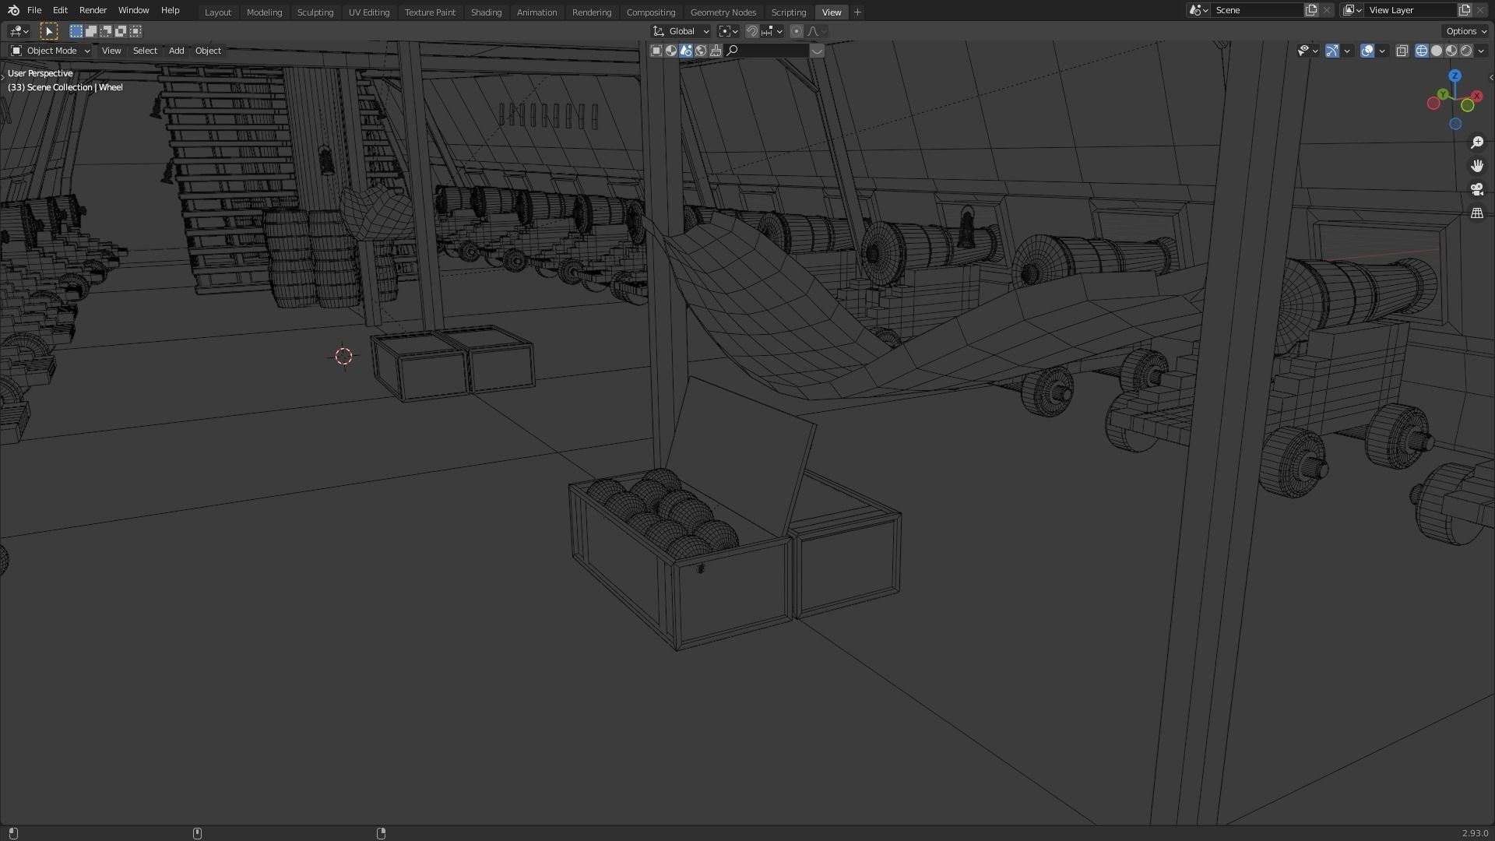Switch to solid viewport shading
This screenshot has width=1495, height=841.
[1437, 51]
